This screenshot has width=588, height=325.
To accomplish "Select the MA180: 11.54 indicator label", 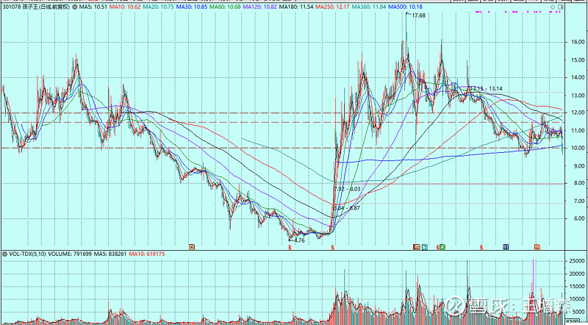I will click(295, 7).
